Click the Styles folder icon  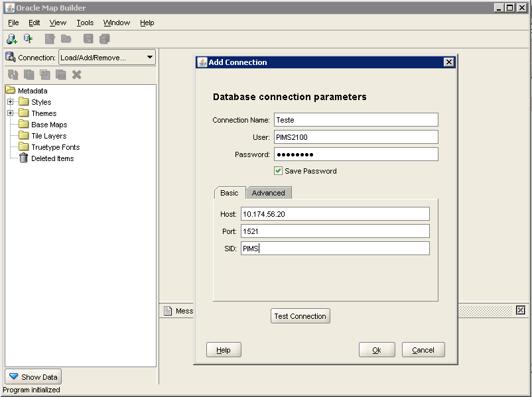coord(23,101)
